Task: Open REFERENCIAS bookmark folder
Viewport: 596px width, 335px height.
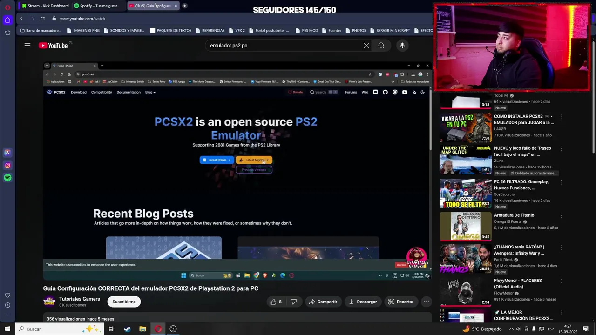Action: [210, 30]
